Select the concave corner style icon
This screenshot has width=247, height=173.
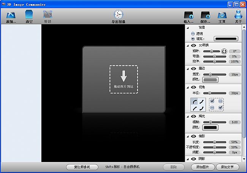(x=202, y=102)
